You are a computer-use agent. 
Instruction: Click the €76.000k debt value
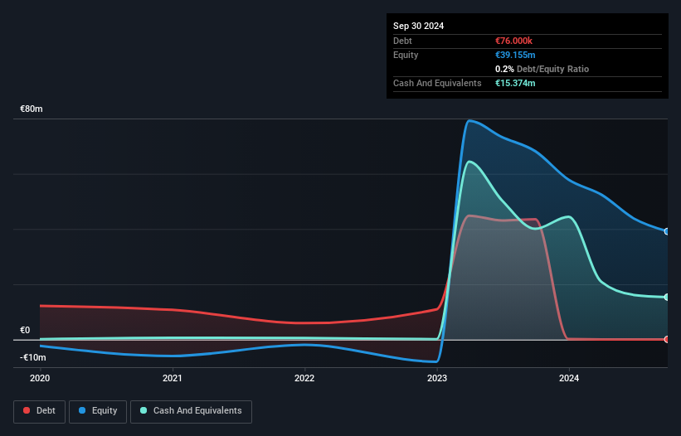[513, 41]
